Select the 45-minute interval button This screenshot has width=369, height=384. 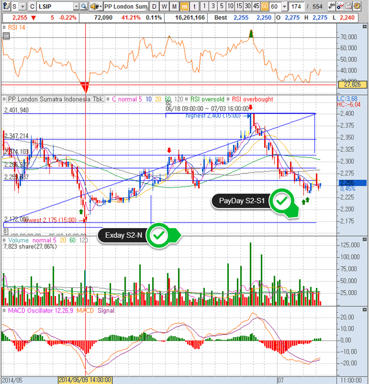point(256,6)
